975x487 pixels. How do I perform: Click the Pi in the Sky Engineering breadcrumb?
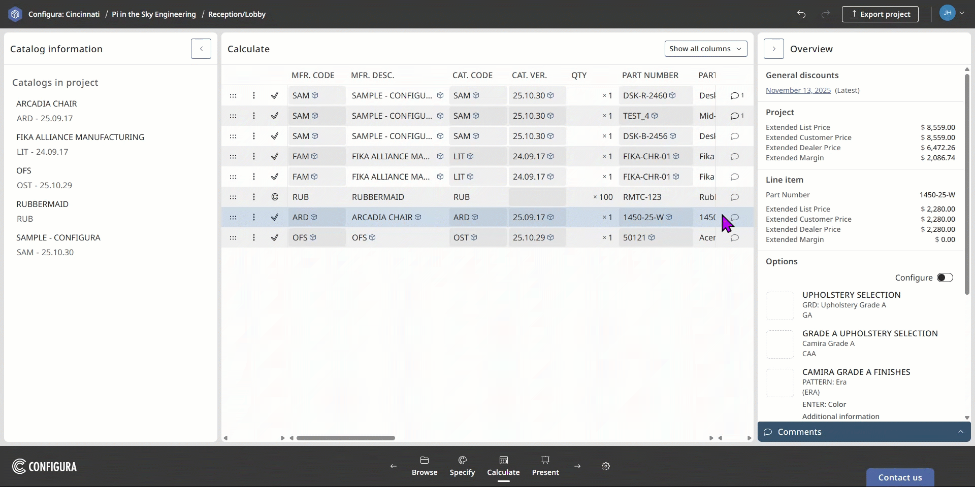click(154, 14)
